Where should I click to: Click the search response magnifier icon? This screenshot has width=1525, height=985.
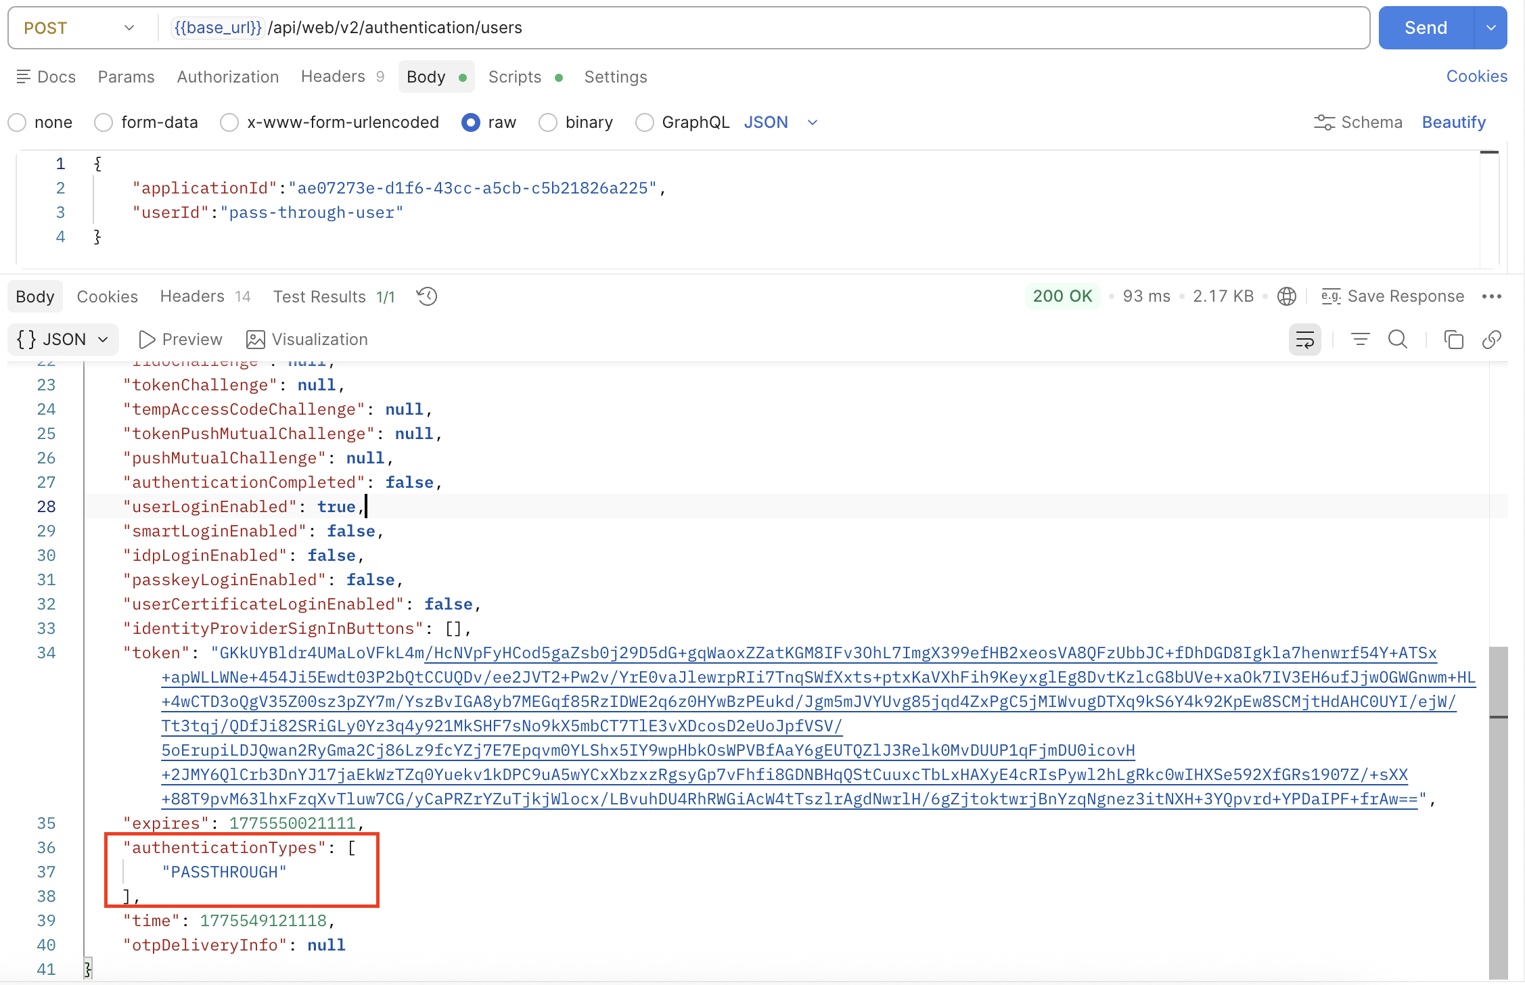(1398, 339)
